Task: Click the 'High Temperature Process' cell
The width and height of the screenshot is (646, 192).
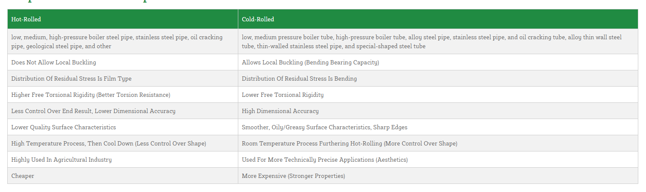Action: click(x=109, y=143)
